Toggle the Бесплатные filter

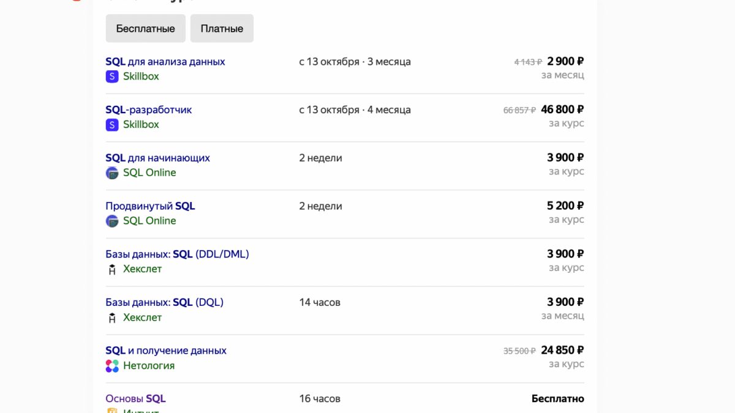146,29
